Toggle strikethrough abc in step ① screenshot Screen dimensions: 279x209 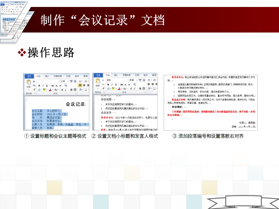click(x=53, y=86)
